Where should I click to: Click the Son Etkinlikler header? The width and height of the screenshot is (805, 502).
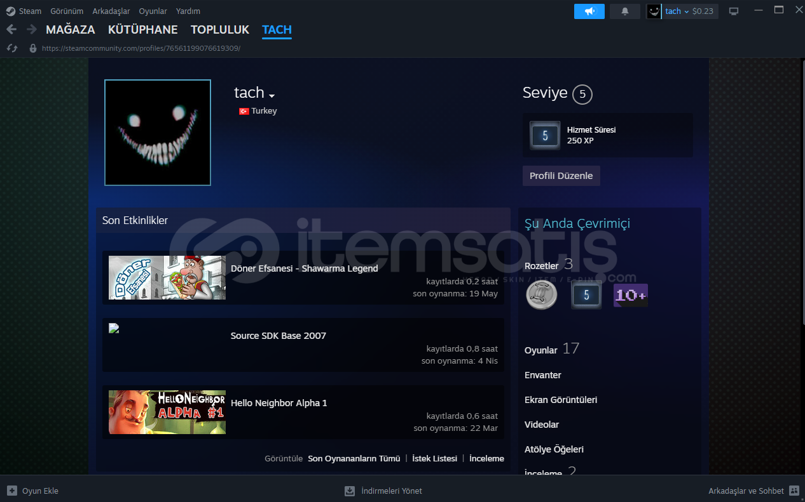(x=135, y=220)
